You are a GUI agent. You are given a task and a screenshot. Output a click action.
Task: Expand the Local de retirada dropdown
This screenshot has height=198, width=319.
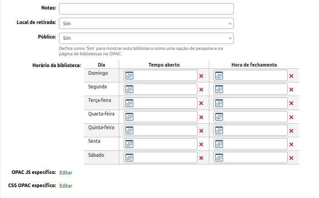click(146, 23)
